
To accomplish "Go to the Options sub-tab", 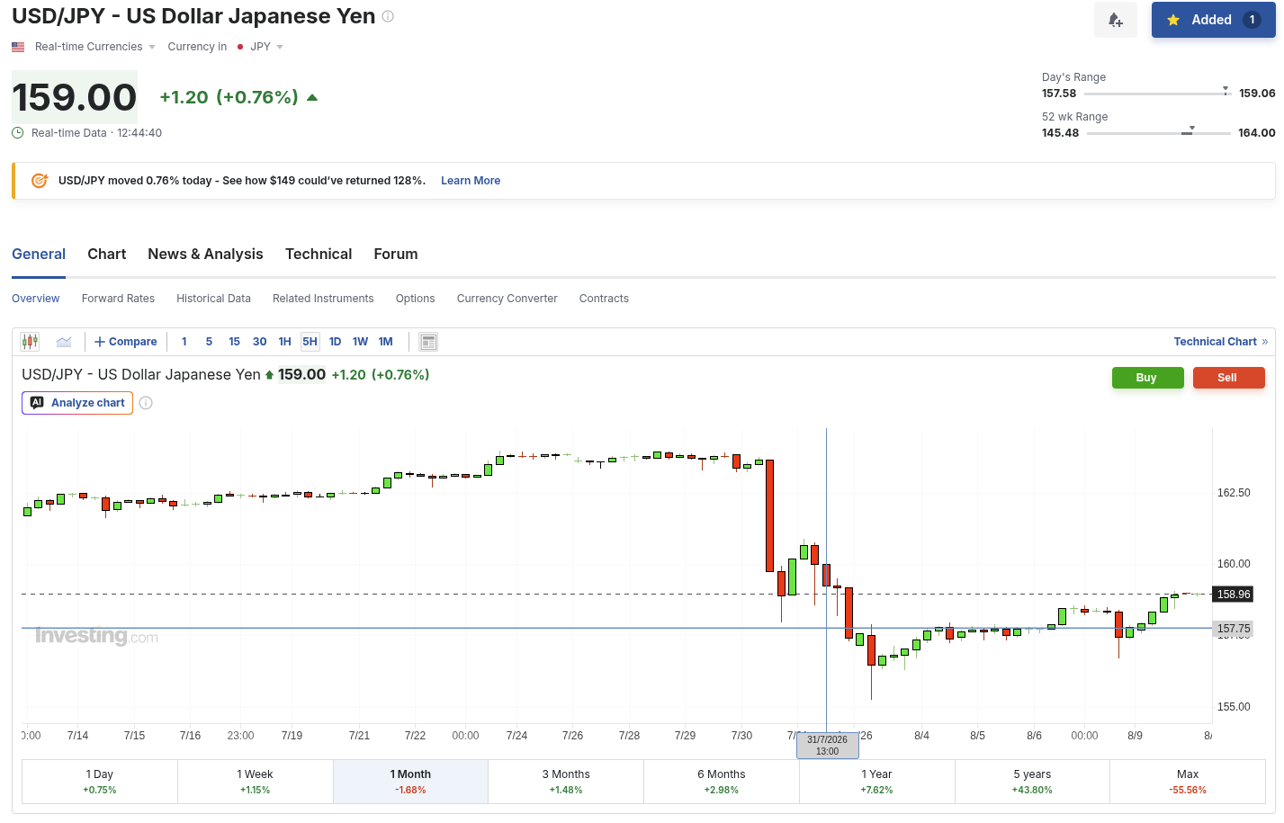I will click(415, 299).
